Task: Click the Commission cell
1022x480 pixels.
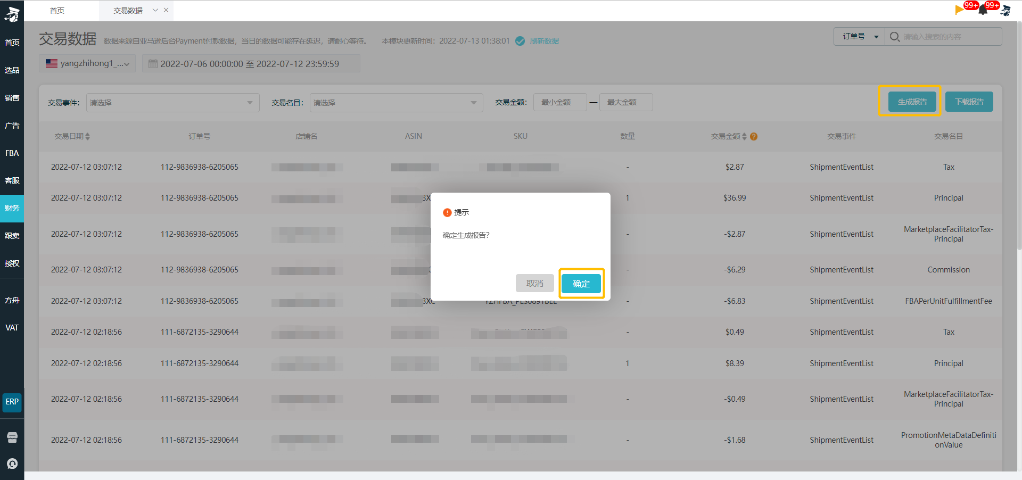Action: click(x=949, y=270)
